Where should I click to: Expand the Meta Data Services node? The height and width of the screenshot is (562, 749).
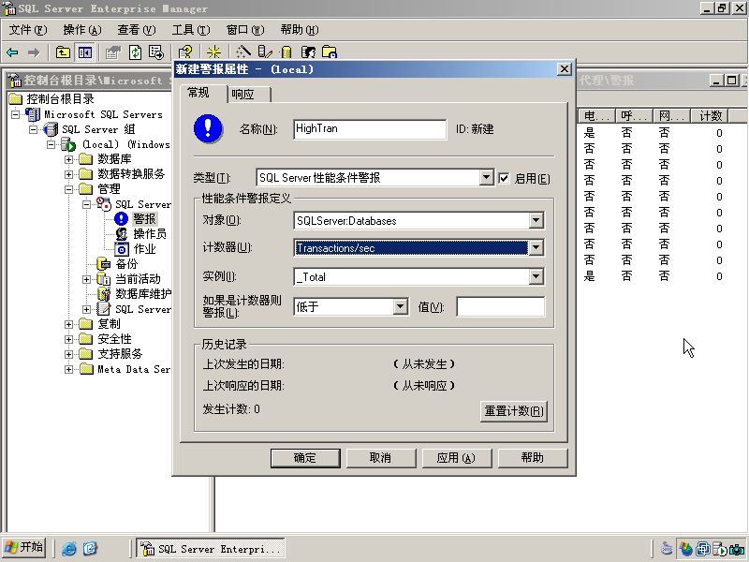pyautogui.click(x=68, y=369)
